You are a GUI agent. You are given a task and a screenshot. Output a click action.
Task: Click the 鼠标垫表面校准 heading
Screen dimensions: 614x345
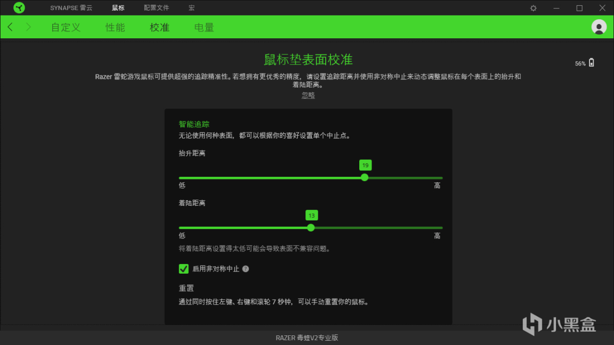[x=308, y=60]
